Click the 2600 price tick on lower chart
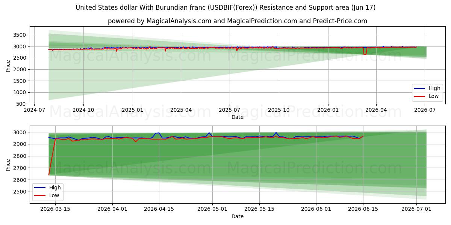 click(x=20, y=180)
